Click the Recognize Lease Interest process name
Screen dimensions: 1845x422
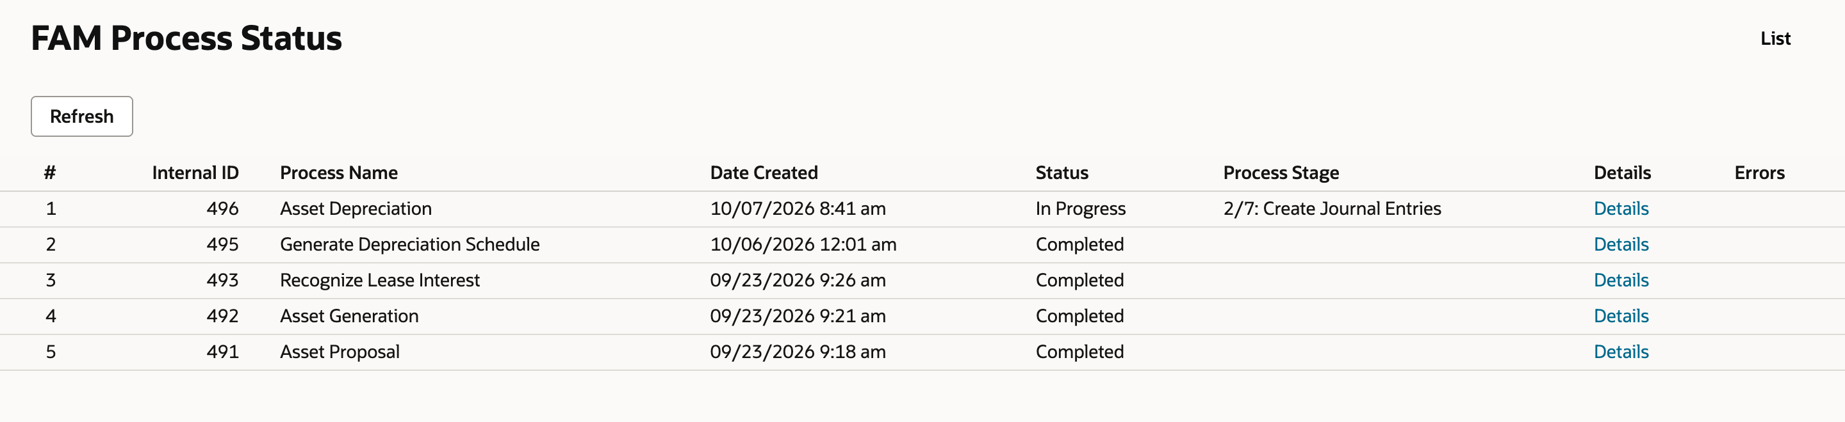point(380,279)
